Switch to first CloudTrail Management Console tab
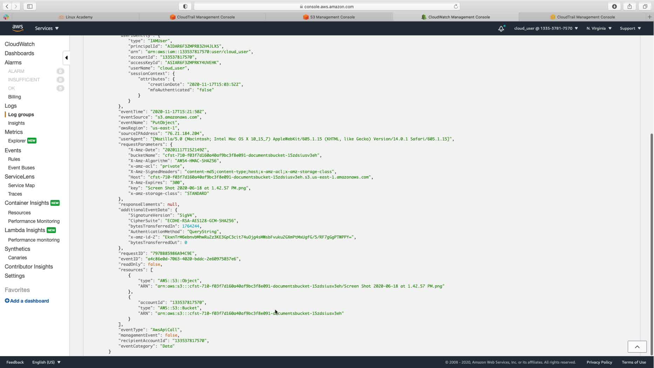The image size is (654, 368). pyautogui.click(x=202, y=17)
